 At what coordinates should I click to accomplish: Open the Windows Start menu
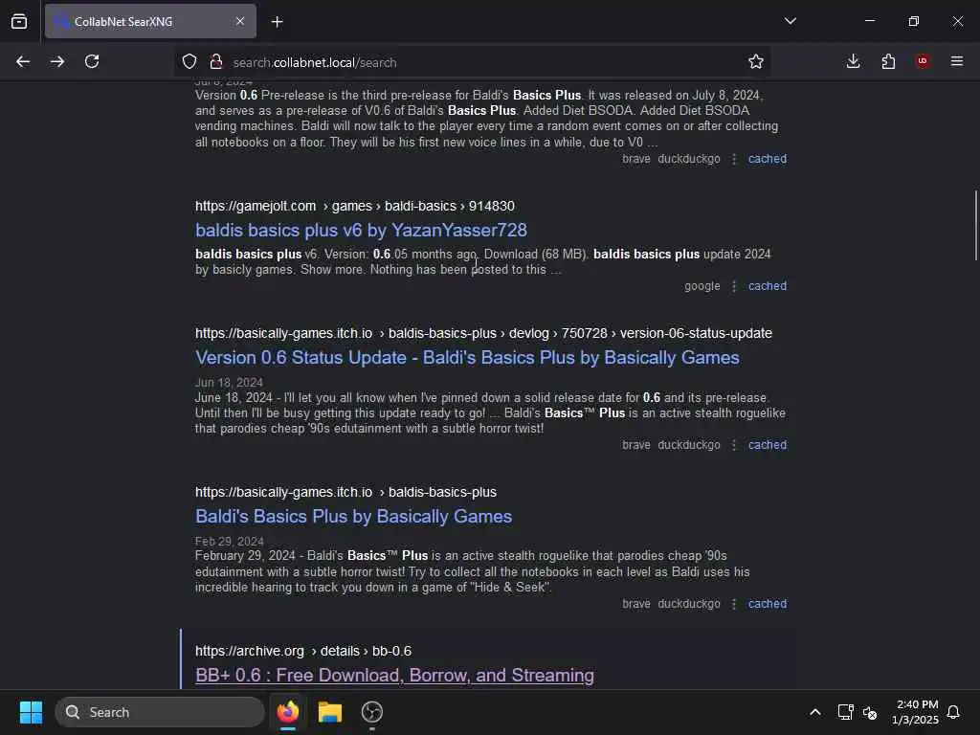(x=31, y=712)
